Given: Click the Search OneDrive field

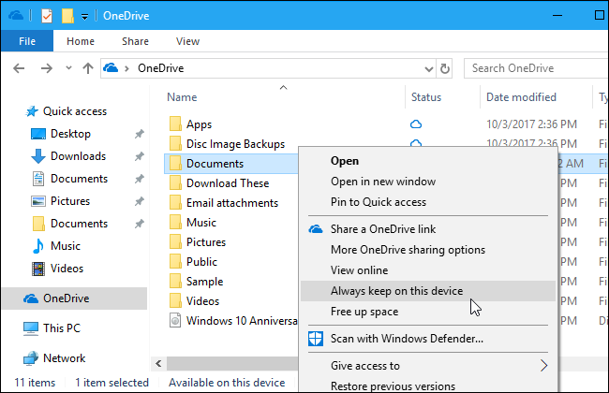Looking at the screenshot, I should 536,68.
